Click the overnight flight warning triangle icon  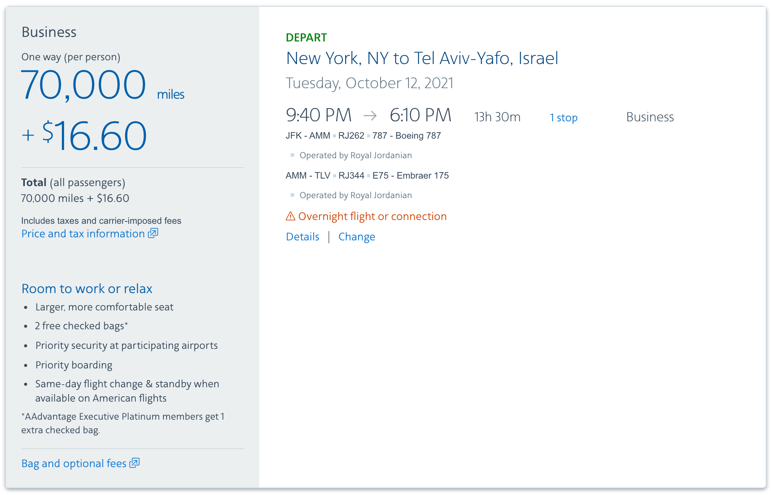click(x=291, y=216)
